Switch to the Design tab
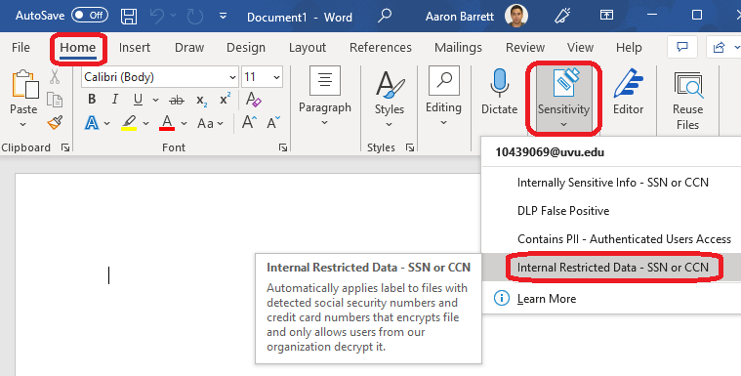Viewport: 741px width, 376px height. (246, 47)
